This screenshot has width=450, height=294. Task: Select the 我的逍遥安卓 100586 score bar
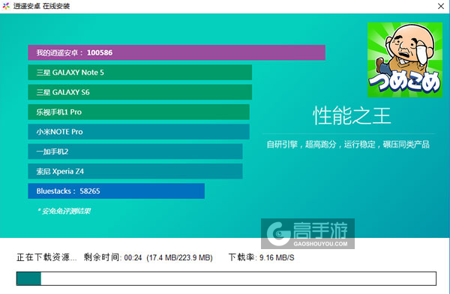(176, 52)
